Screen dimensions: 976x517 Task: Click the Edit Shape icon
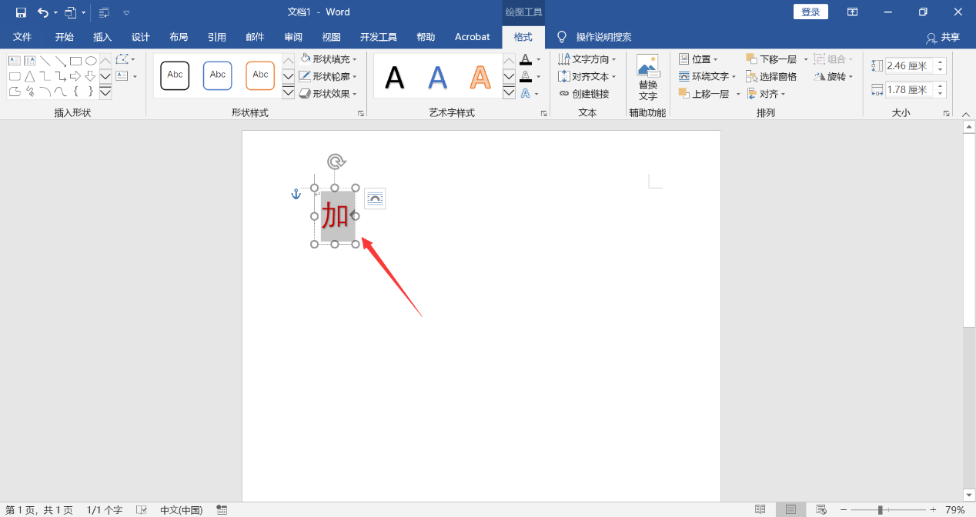pos(122,59)
